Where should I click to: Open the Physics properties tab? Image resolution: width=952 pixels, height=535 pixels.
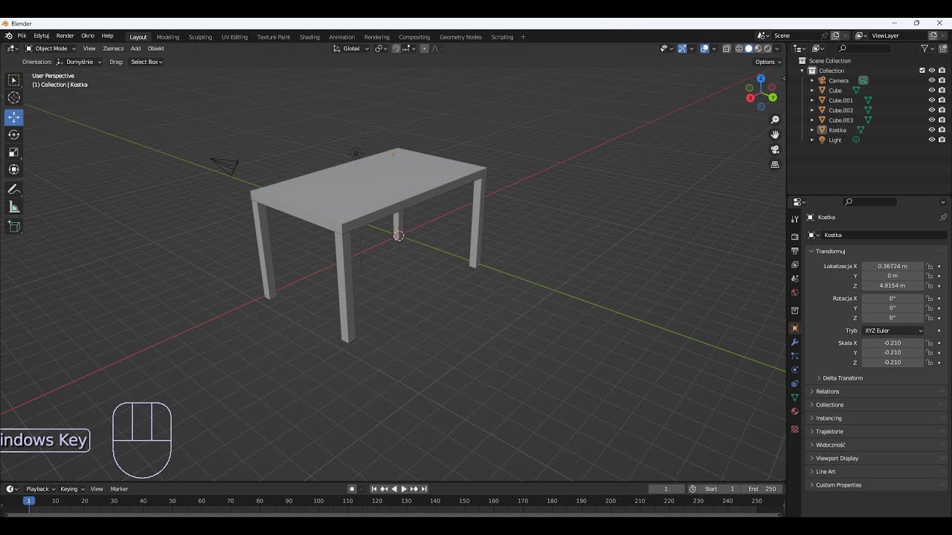pyautogui.click(x=794, y=370)
